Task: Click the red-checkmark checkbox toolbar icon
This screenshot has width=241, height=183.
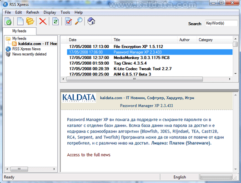Action: tap(68, 21)
